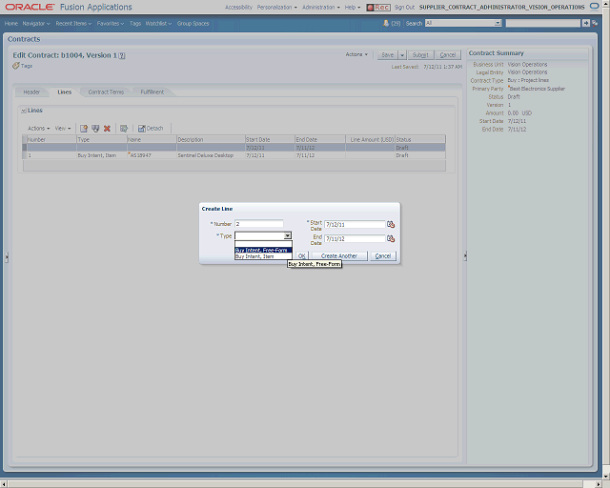This screenshot has width=610, height=488.
Task: Click the Home link
Action: [x=10, y=23]
